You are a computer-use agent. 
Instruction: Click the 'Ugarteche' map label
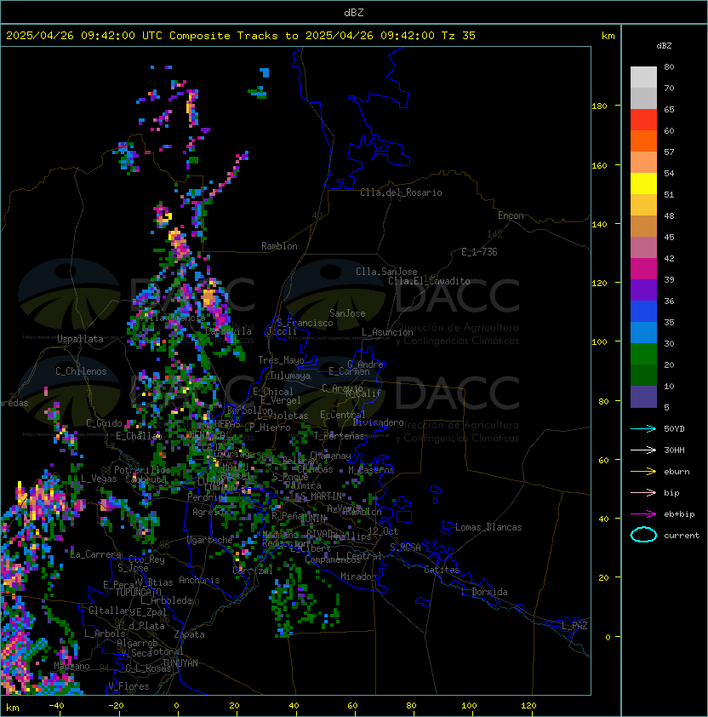click(210, 540)
